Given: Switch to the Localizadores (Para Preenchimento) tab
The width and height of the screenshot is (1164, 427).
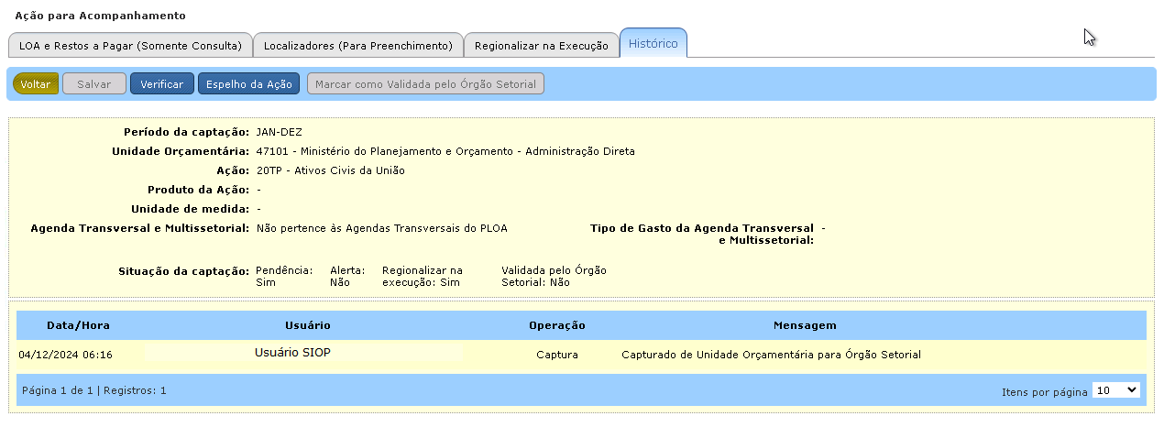Looking at the screenshot, I should (357, 45).
